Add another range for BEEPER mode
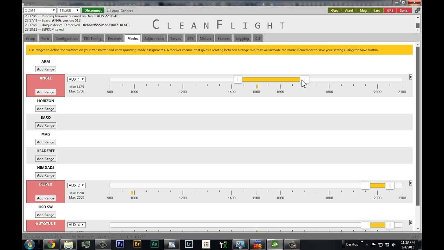Image resolution: width=444 pixels, height=250 pixels. click(45, 198)
